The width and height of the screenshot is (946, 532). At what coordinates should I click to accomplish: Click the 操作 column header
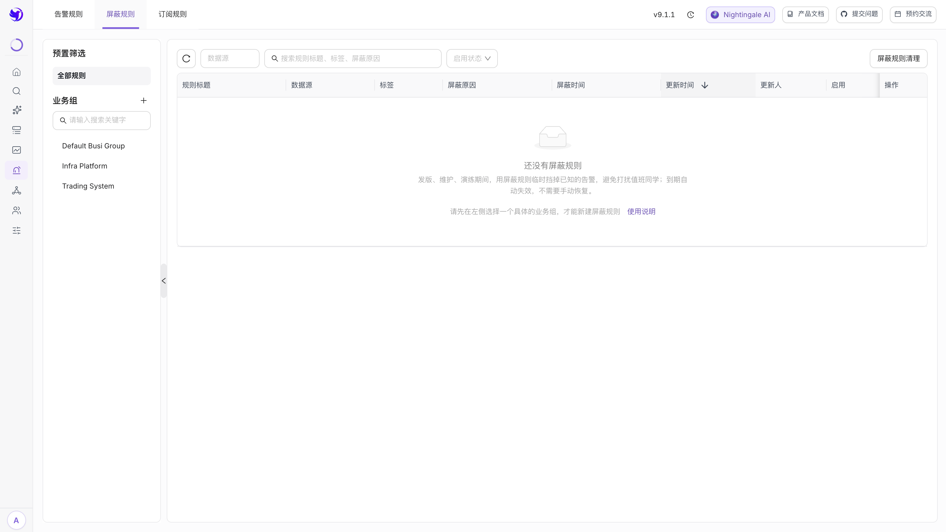903,85
